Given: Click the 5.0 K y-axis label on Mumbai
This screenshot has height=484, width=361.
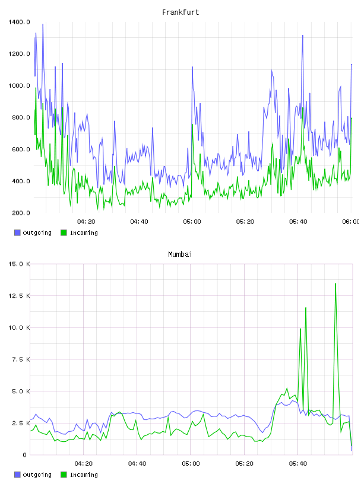Looking at the screenshot, I should coord(21,391).
